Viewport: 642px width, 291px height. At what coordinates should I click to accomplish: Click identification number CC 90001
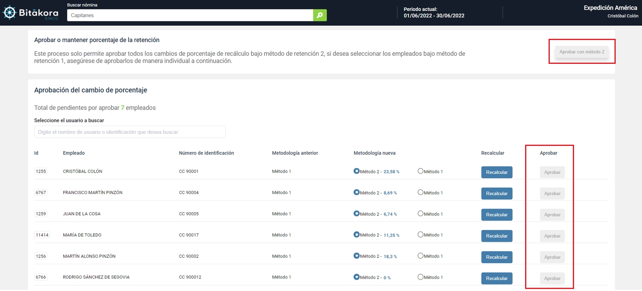click(x=189, y=171)
